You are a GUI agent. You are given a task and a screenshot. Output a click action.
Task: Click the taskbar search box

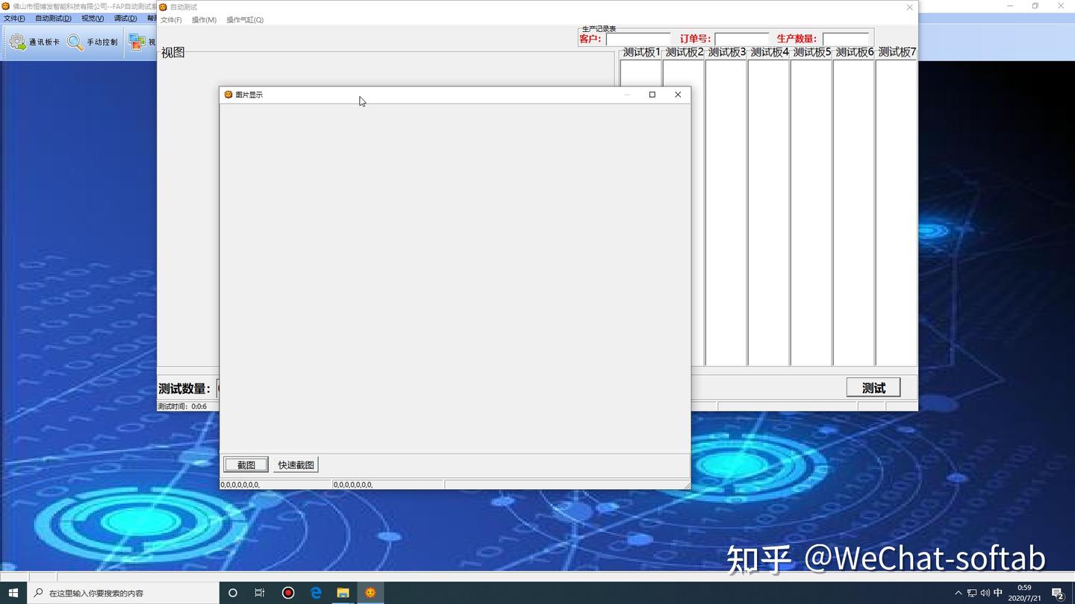coord(123,593)
